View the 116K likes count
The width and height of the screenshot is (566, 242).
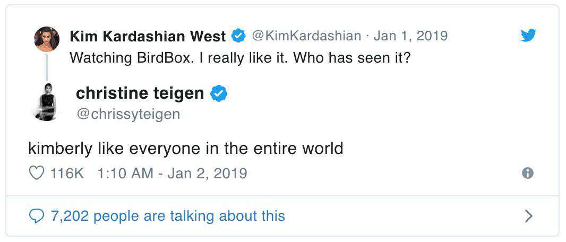67,173
